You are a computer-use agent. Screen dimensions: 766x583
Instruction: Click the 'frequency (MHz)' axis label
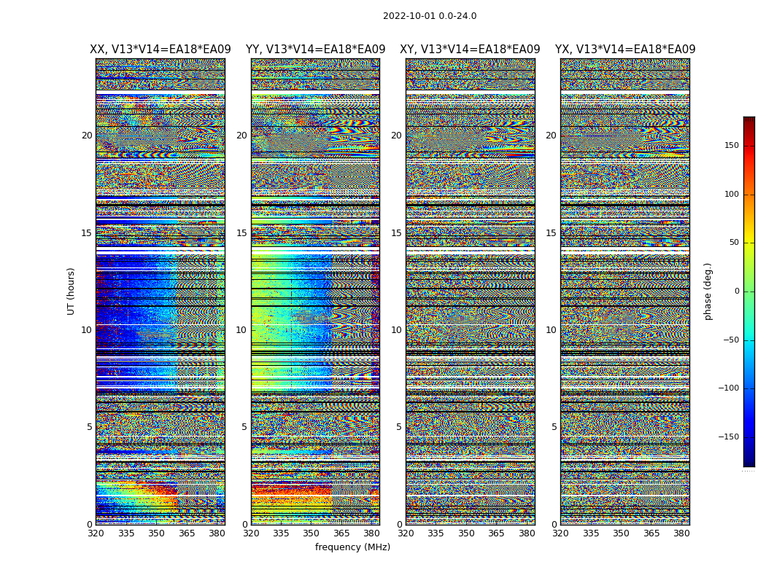pyautogui.click(x=352, y=547)
